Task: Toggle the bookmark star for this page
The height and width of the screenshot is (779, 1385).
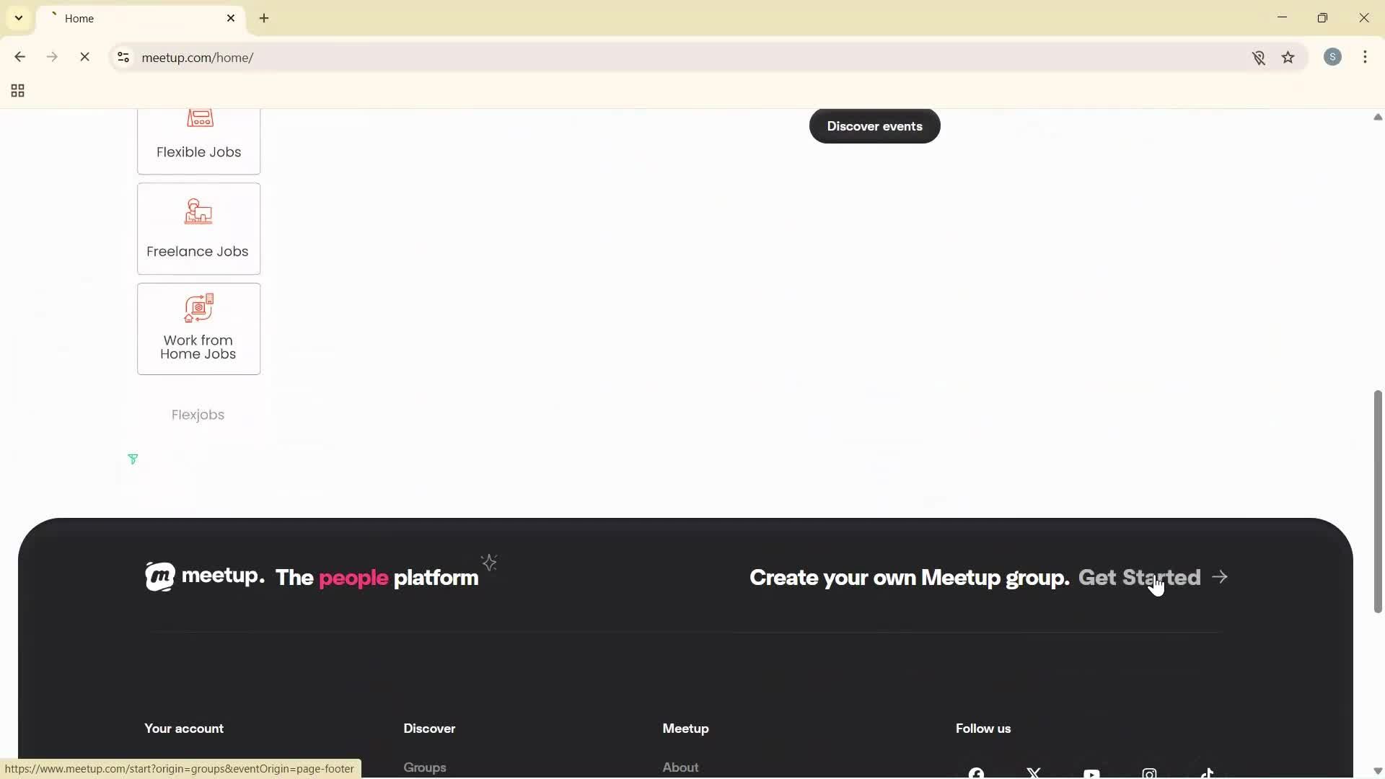Action: [1288, 57]
